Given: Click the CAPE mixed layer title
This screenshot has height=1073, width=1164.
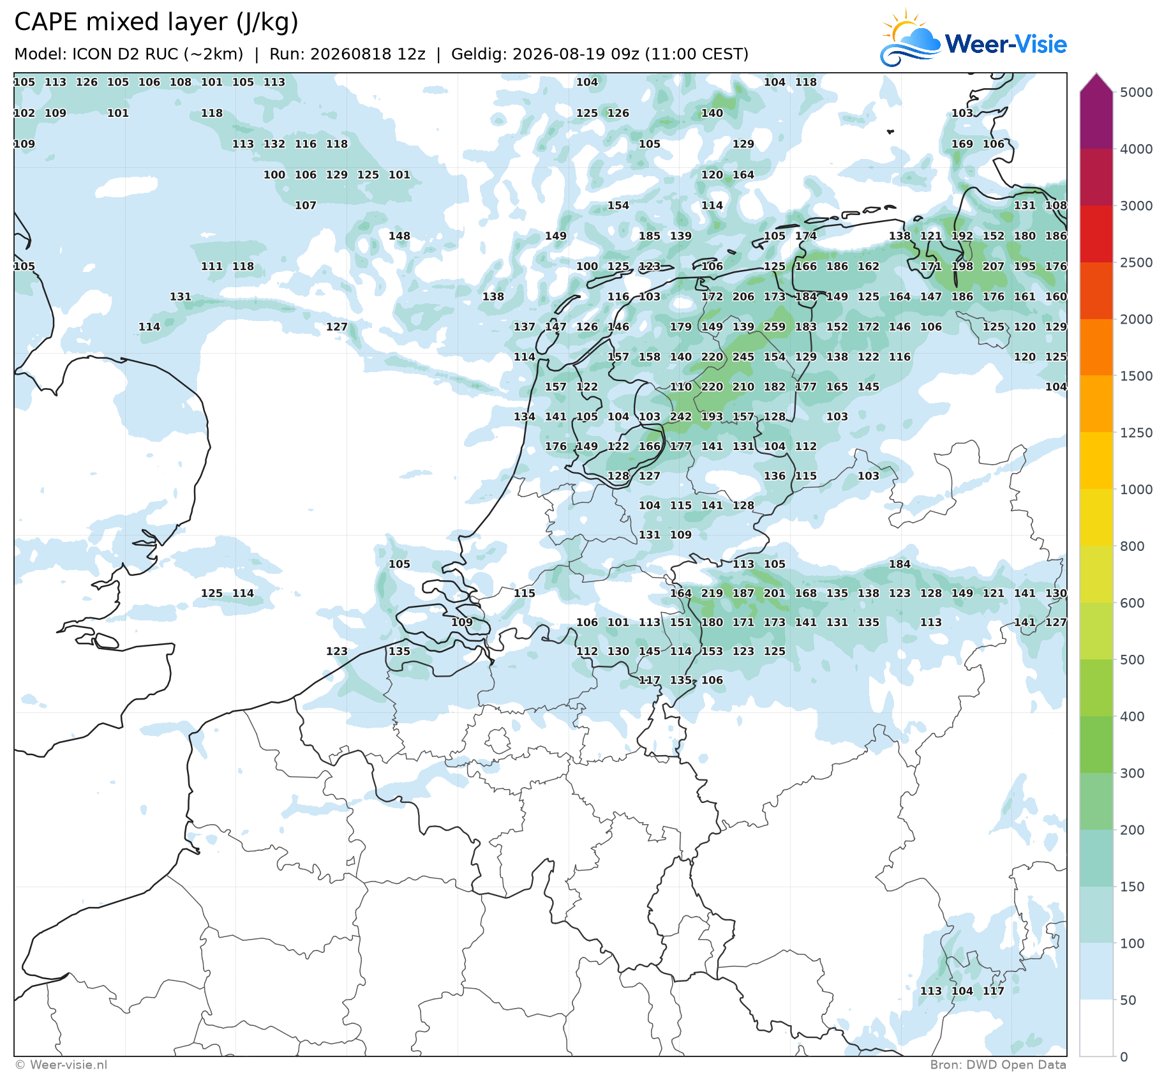Looking at the screenshot, I should tap(156, 22).
